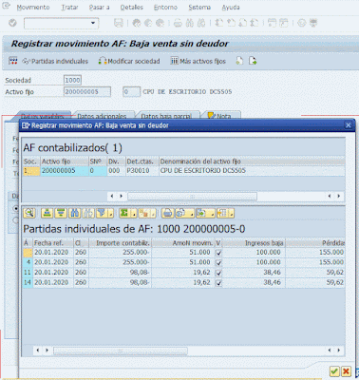This screenshot has height=380, width=359.
Task: Click the Choose layout icon in the list toolbar
Action: click(x=222, y=213)
